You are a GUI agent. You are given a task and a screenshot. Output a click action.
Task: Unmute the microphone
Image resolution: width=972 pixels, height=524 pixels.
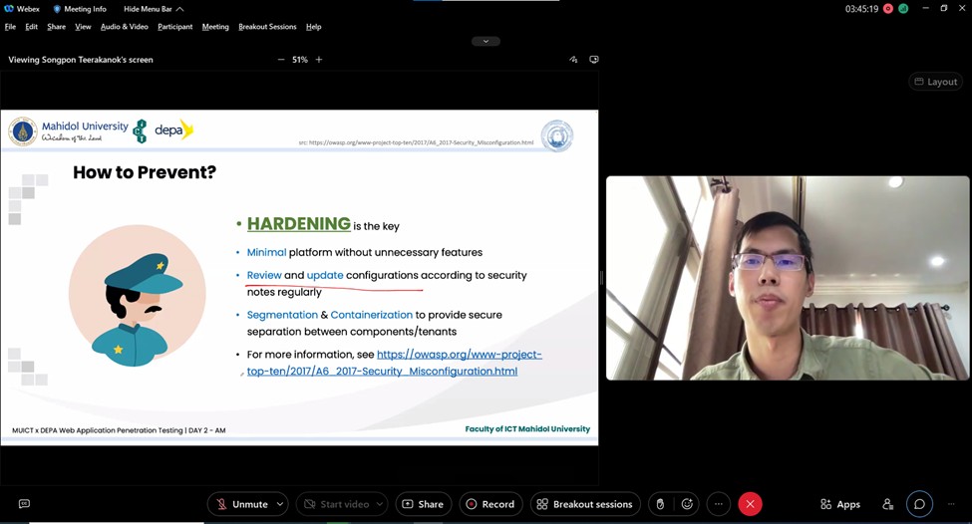pyautogui.click(x=241, y=504)
